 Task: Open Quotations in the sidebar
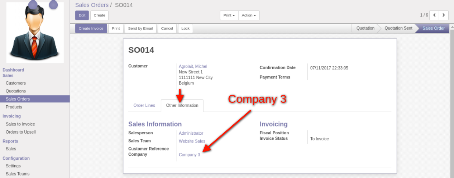tap(16, 91)
